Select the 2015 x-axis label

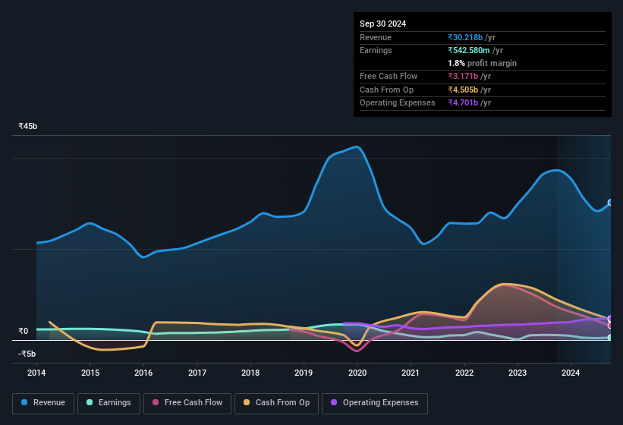tap(90, 373)
